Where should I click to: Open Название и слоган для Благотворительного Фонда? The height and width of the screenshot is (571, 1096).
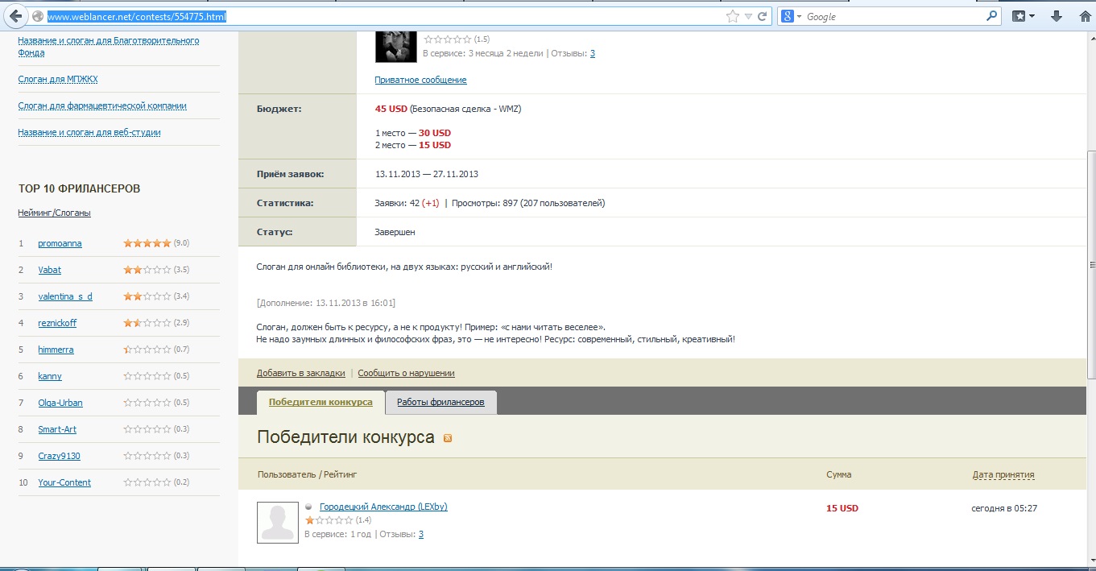click(x=109, y=47)
